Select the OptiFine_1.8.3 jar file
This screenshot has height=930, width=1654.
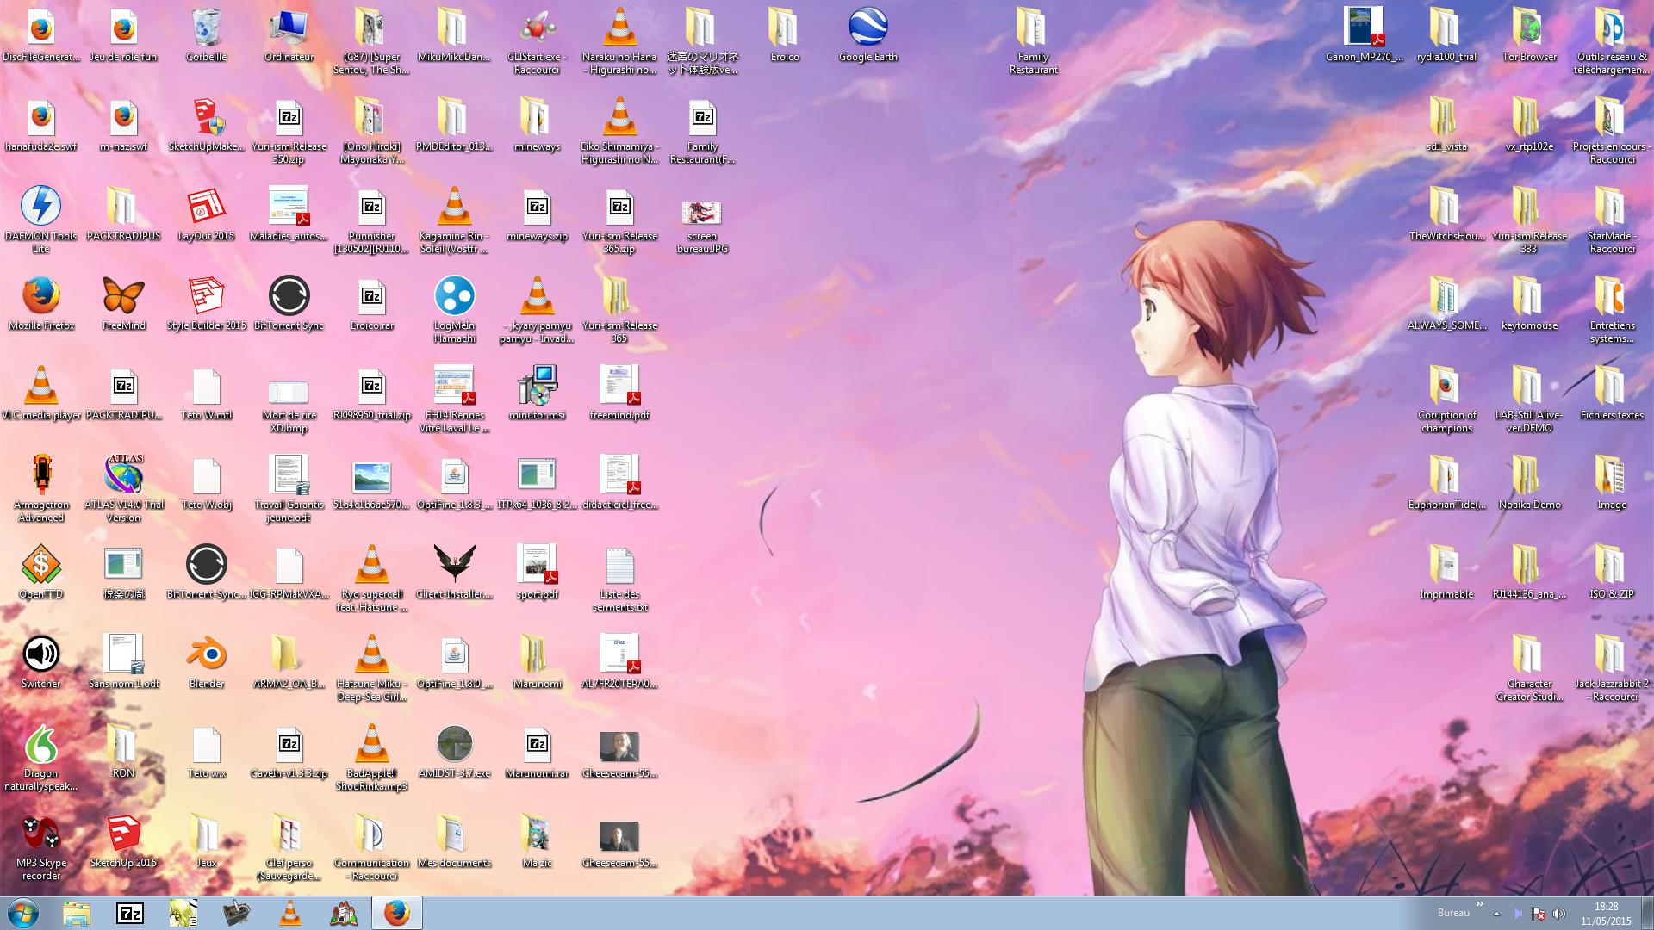point(454,482)
